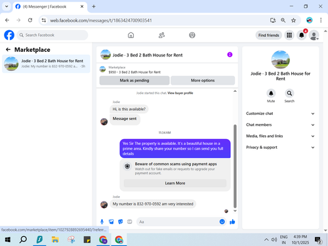Open the browser zoom magnifier icon

pos(283,20)
